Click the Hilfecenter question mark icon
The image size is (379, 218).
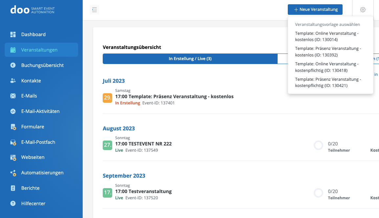click(13, 204)
